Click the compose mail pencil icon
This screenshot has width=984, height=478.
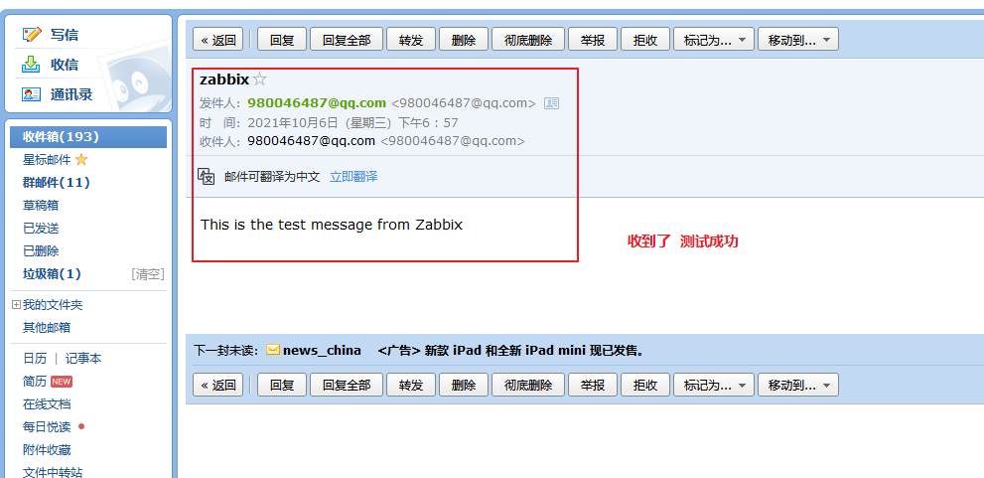pos(32,34)
